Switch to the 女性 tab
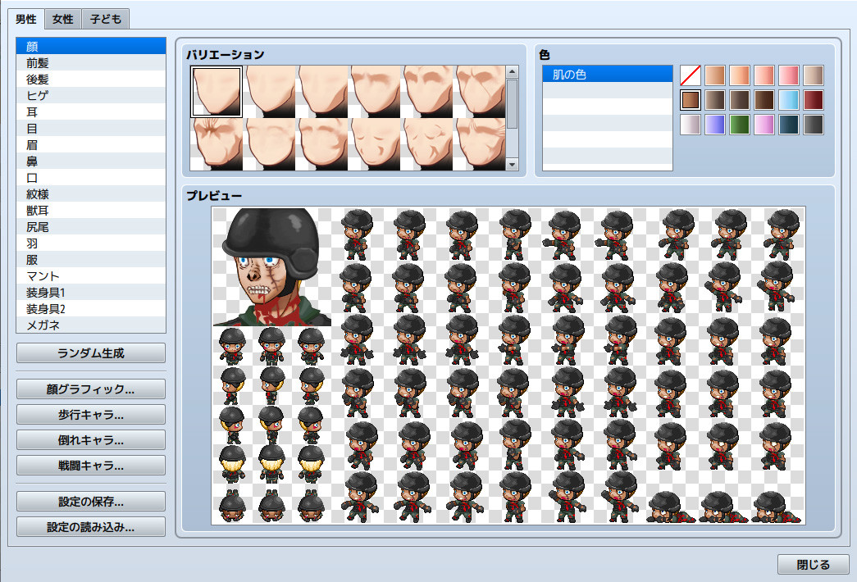The width and height of the screenshot is (857, 582). [62, 18]
